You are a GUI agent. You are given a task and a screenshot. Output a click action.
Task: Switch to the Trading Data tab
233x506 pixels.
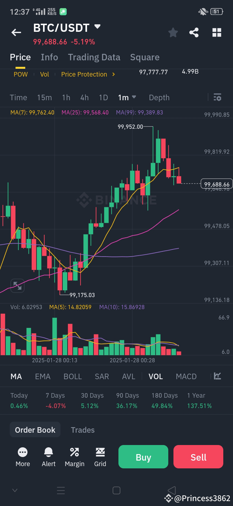[94, 57]
